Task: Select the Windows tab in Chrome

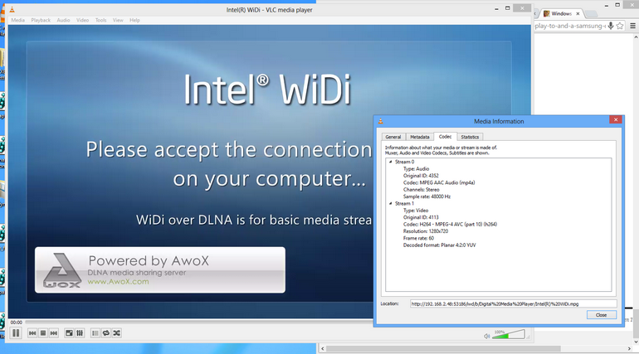Action: tap(560, 14)
